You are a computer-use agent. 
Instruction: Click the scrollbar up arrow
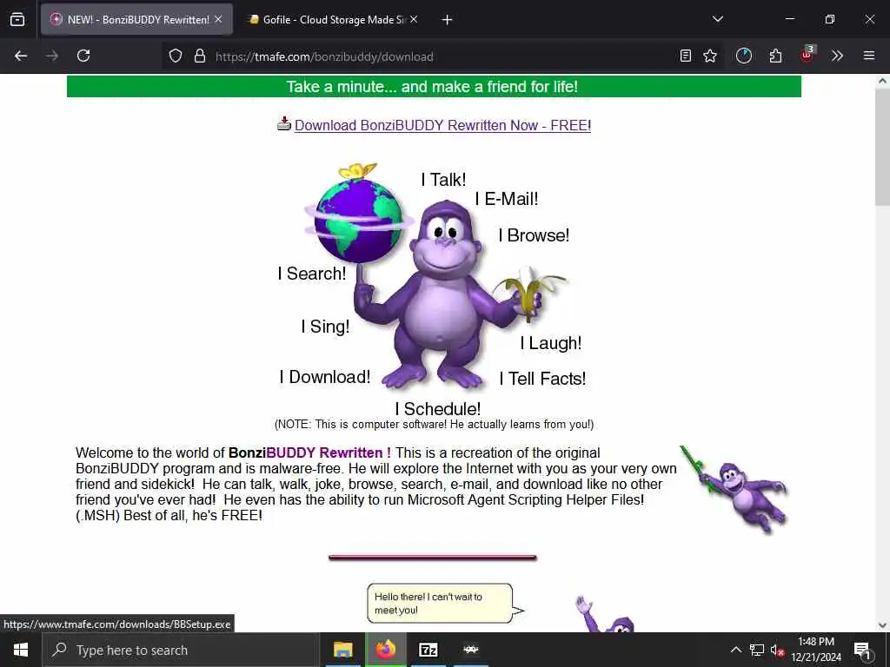[x=882, y=81]
